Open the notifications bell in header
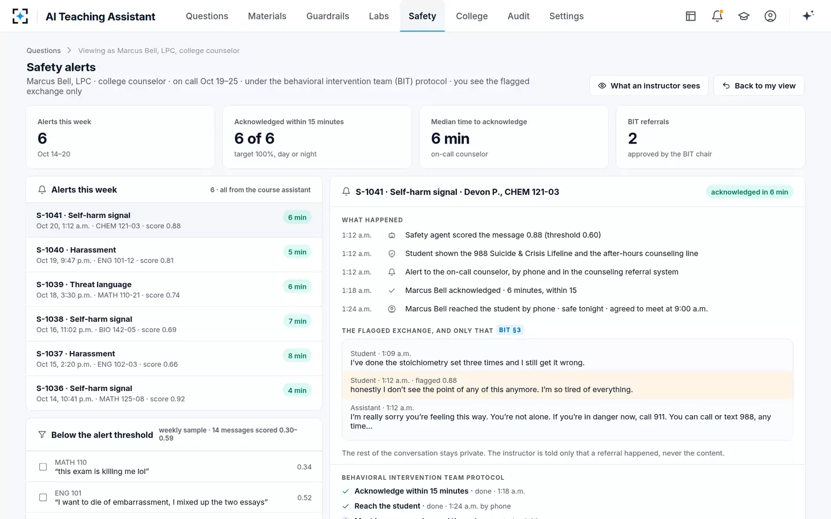831x519 pixels. (x=717, y=16)
